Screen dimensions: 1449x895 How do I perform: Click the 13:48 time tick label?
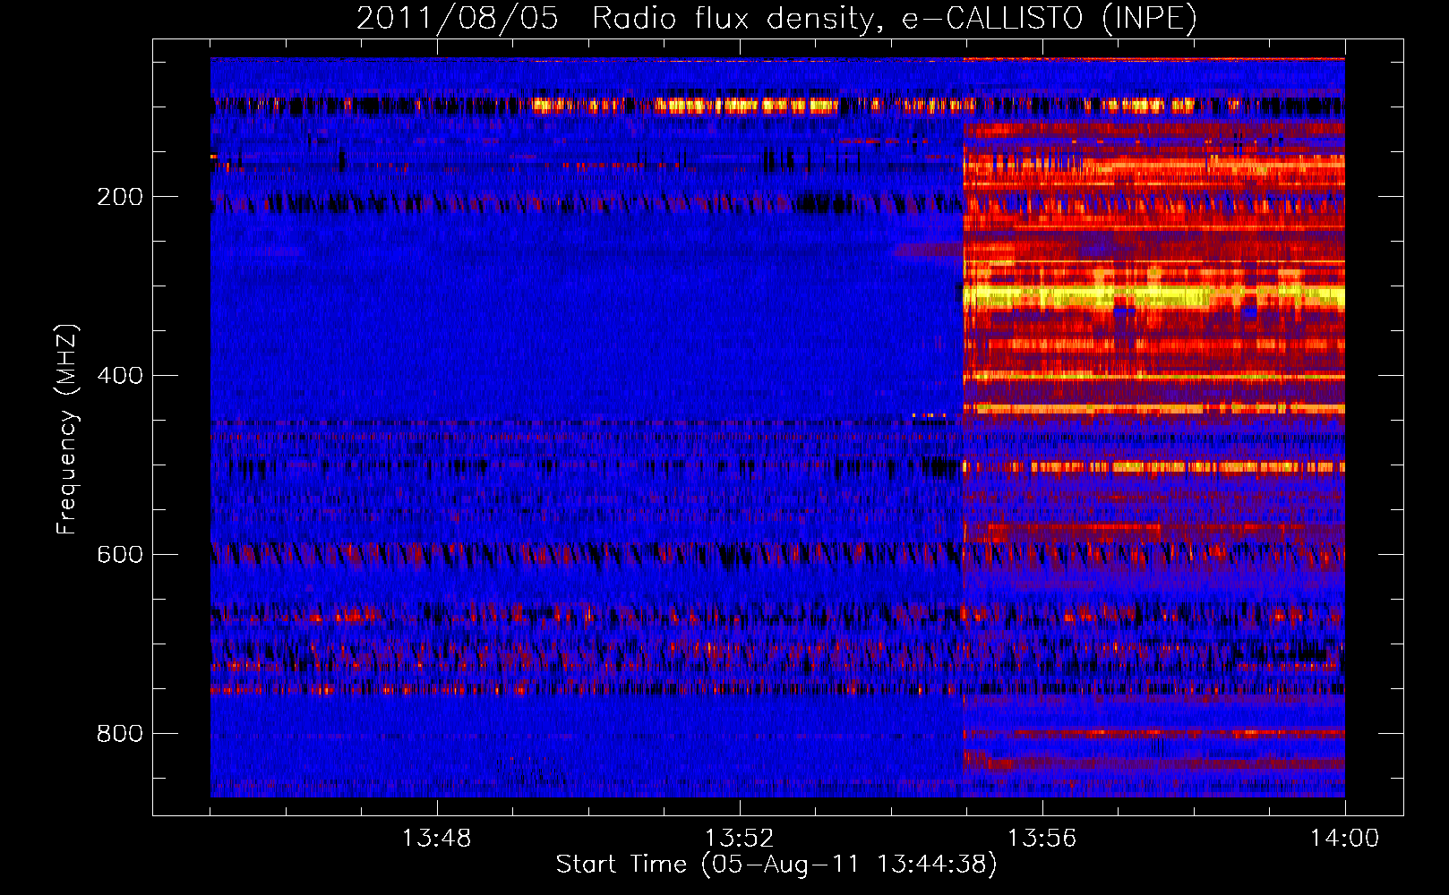[x=436, y=839]
